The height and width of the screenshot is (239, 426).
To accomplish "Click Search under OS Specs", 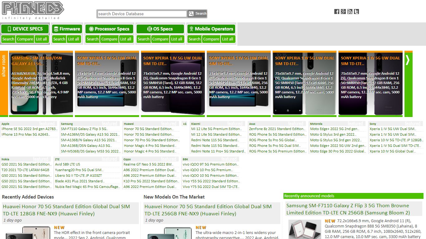I will pos(143,39).
